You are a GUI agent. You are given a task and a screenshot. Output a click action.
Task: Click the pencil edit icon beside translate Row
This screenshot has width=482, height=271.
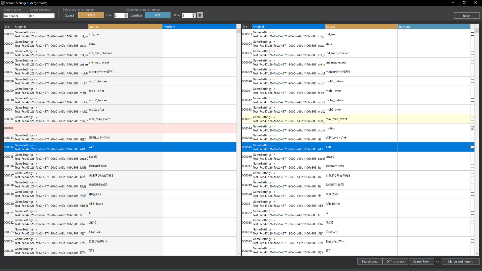(x=200, y=15)
